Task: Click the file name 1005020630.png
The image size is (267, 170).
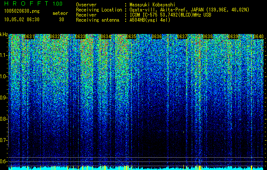Action: [x=22, y=11]
